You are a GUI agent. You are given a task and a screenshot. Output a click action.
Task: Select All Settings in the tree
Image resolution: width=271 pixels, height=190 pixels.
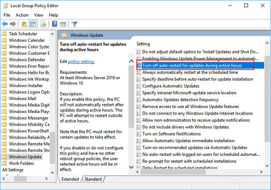pyautogui.click(x=13, y=170)
